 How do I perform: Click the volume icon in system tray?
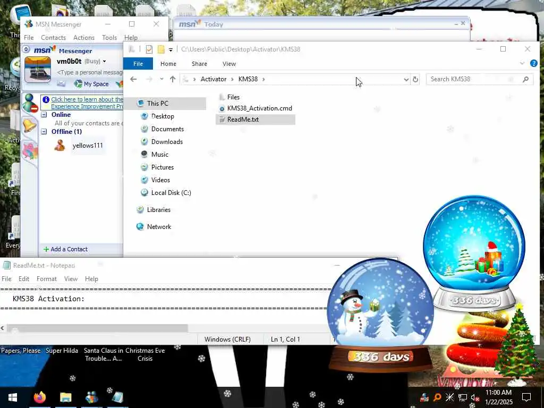tap(474, 397)
